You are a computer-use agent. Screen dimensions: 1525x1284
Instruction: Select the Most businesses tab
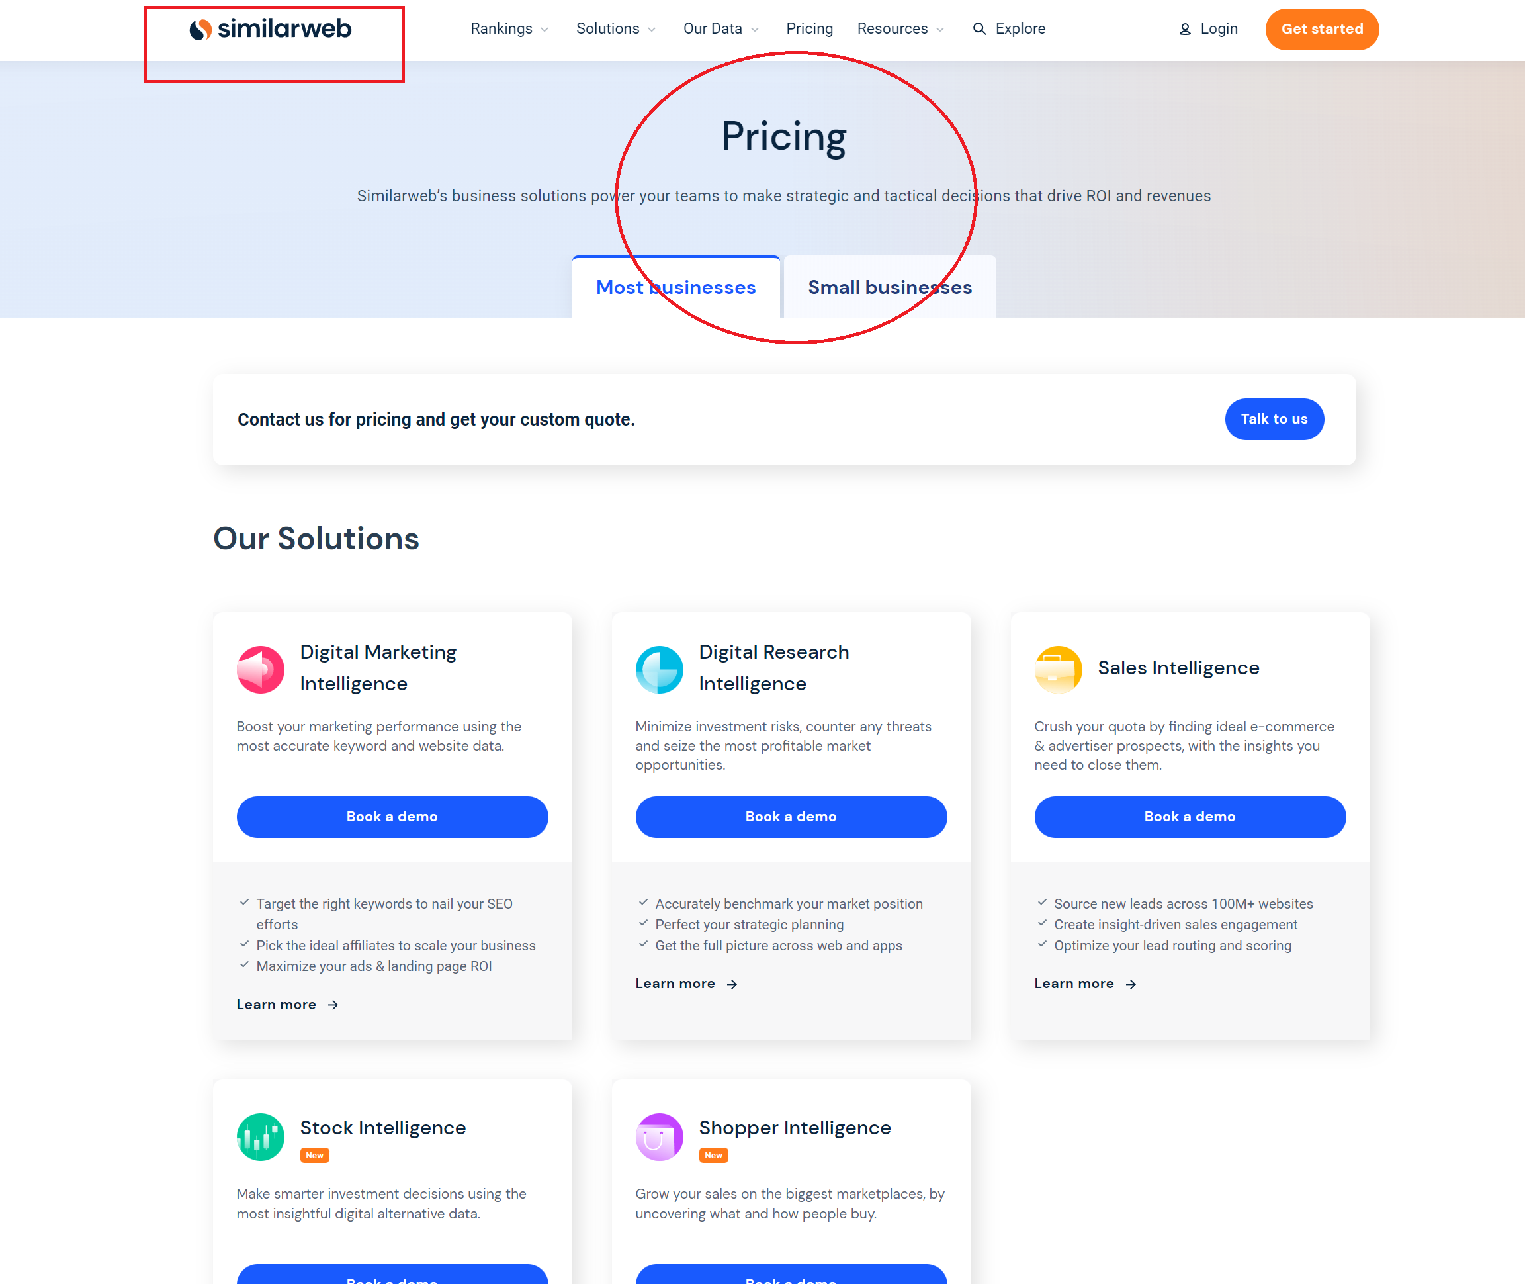point(676,287)
